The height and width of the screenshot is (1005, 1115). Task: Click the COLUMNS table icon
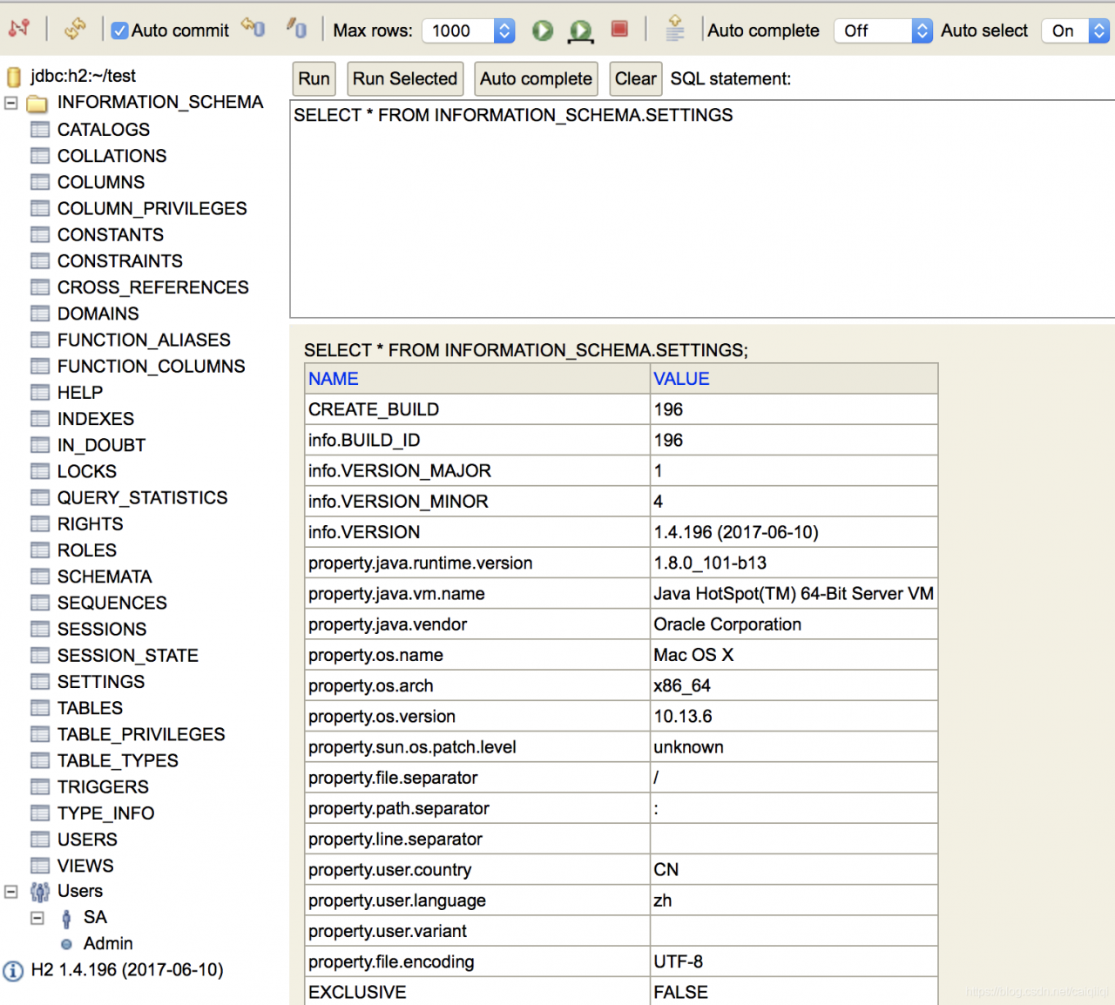click(40, 182)
